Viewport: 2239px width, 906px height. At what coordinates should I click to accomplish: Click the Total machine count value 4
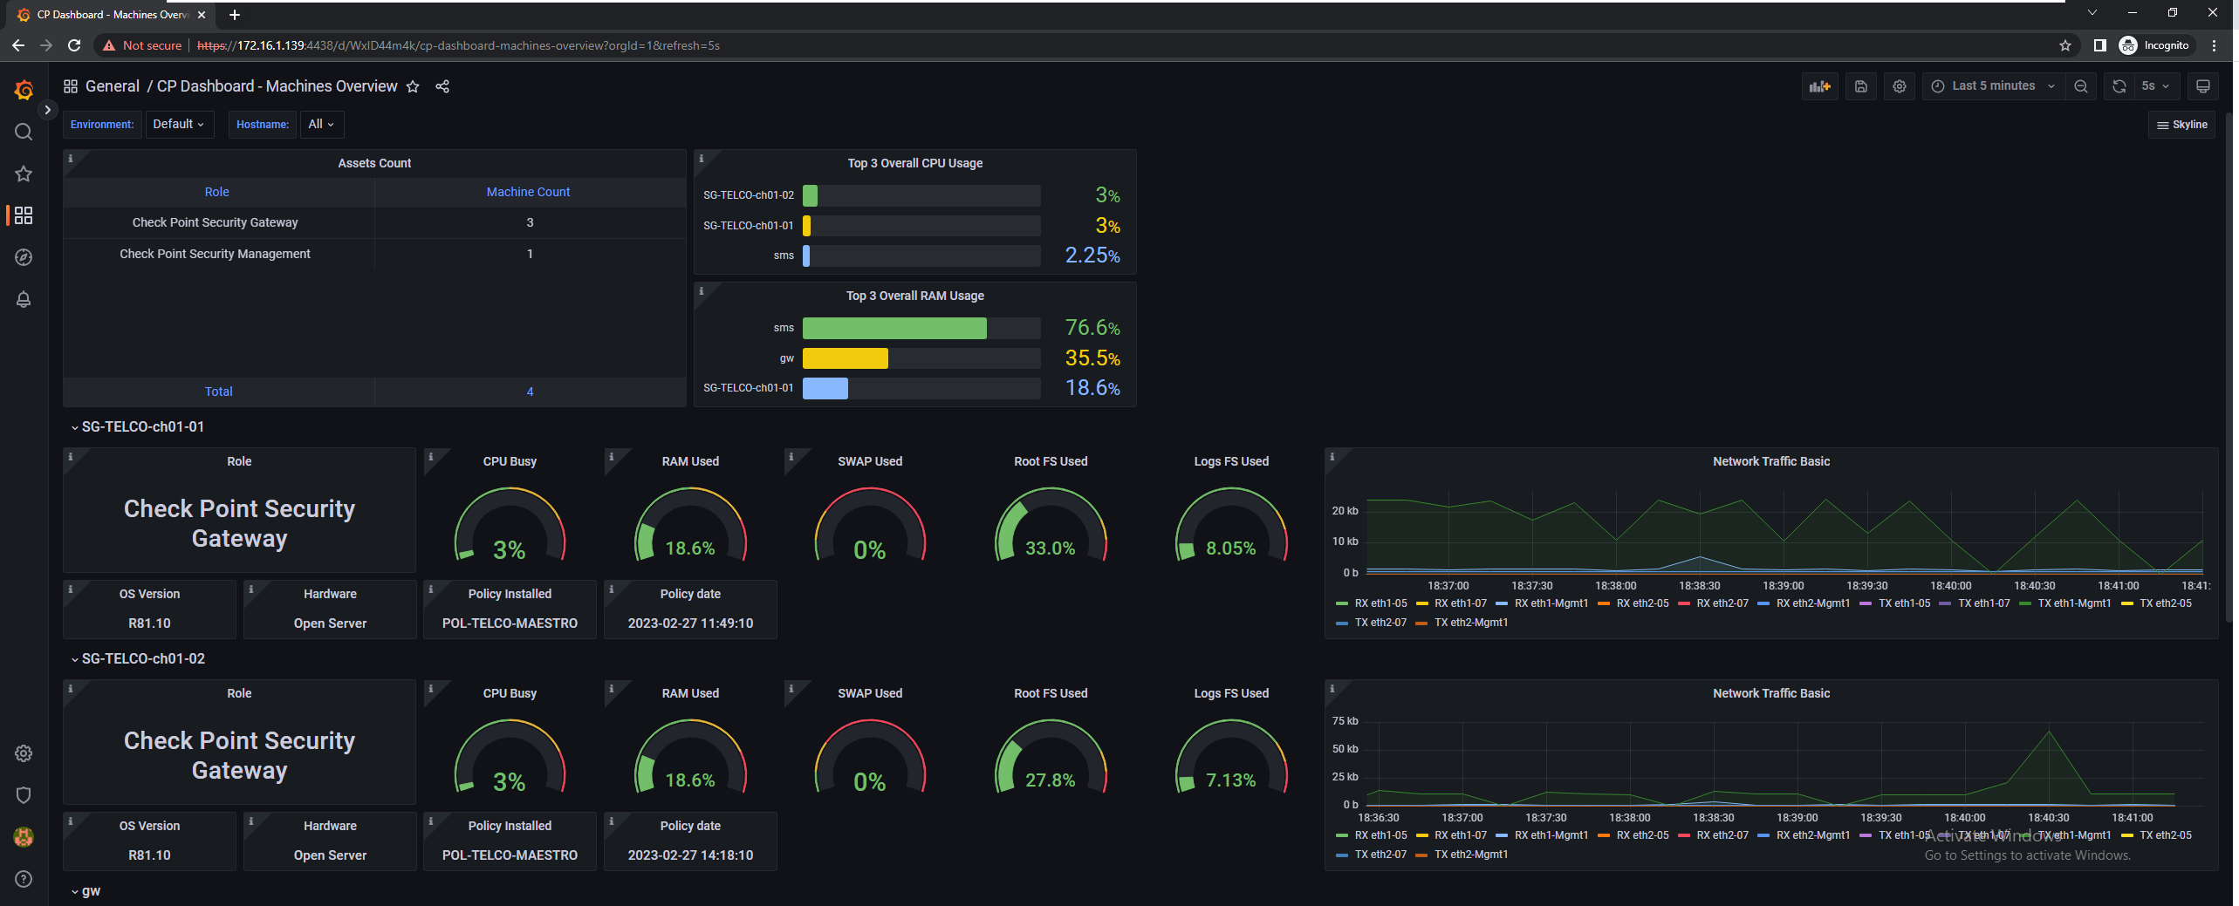coord(530,392)
